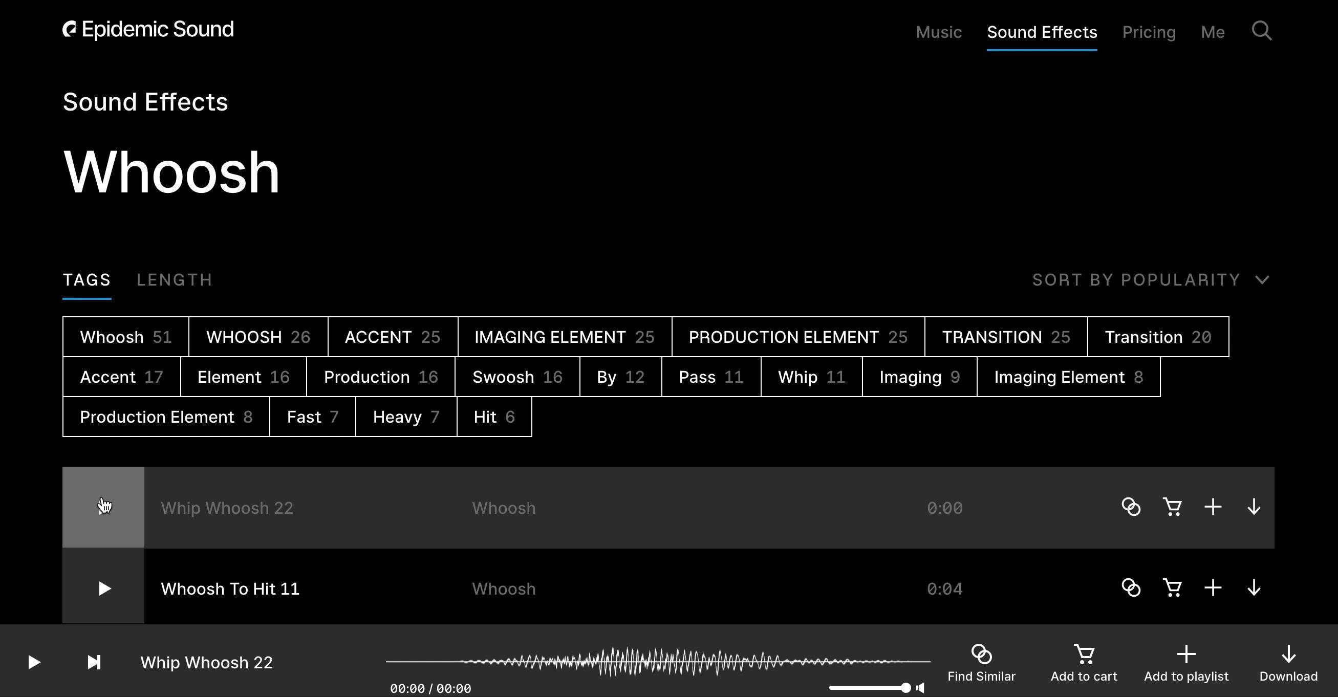1338x697 pixels.
Task: Click the Epidemic Sound logo
Action: [x=148, y=30]
